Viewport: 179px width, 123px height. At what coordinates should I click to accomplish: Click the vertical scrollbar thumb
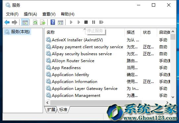click(173, 37)
